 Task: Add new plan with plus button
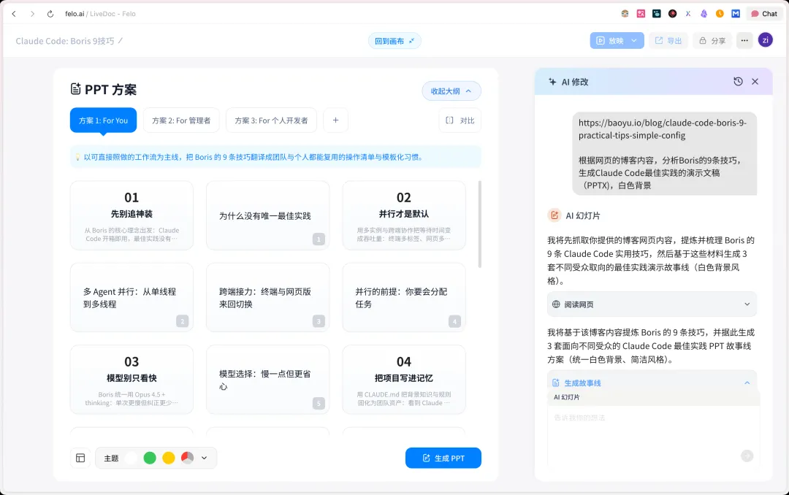point(335,120)
